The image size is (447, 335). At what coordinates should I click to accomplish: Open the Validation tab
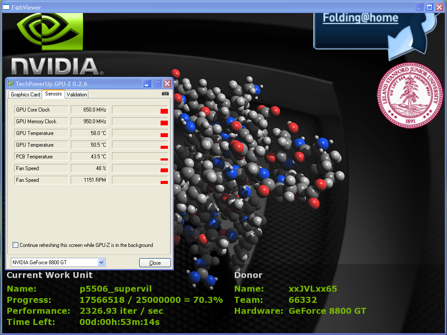pyautogui.click(x=77, y=94)
